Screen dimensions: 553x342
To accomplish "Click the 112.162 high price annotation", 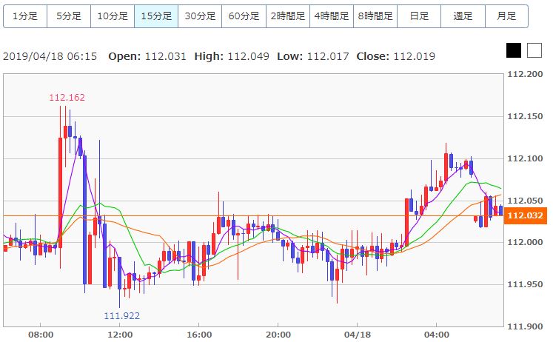I will [x=67, y=97].
